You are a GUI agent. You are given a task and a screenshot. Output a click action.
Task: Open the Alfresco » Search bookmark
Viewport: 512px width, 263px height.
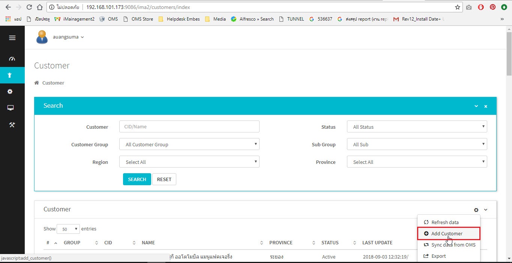click(x=252, y=19)
